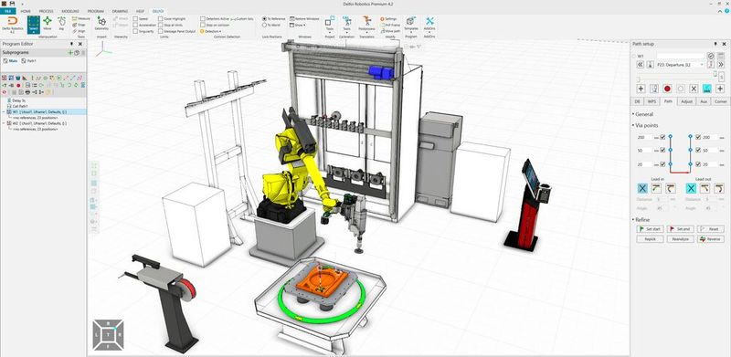The image size is (731, 357).
Task: Uncheck the right 50 via point checkbox
Action: [698, 151]
